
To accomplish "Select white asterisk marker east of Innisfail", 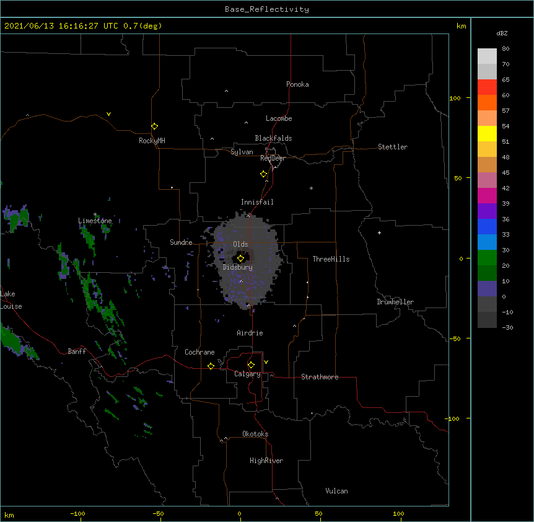I will [x=311, y=188].
